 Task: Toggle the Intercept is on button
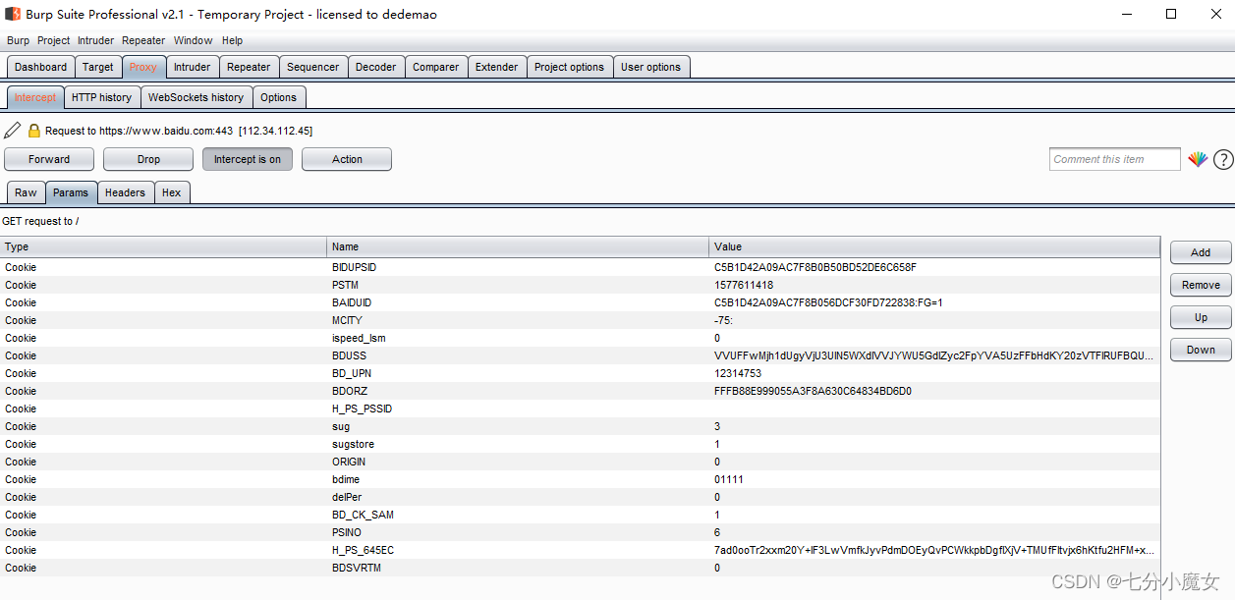[x=248, y=159]
